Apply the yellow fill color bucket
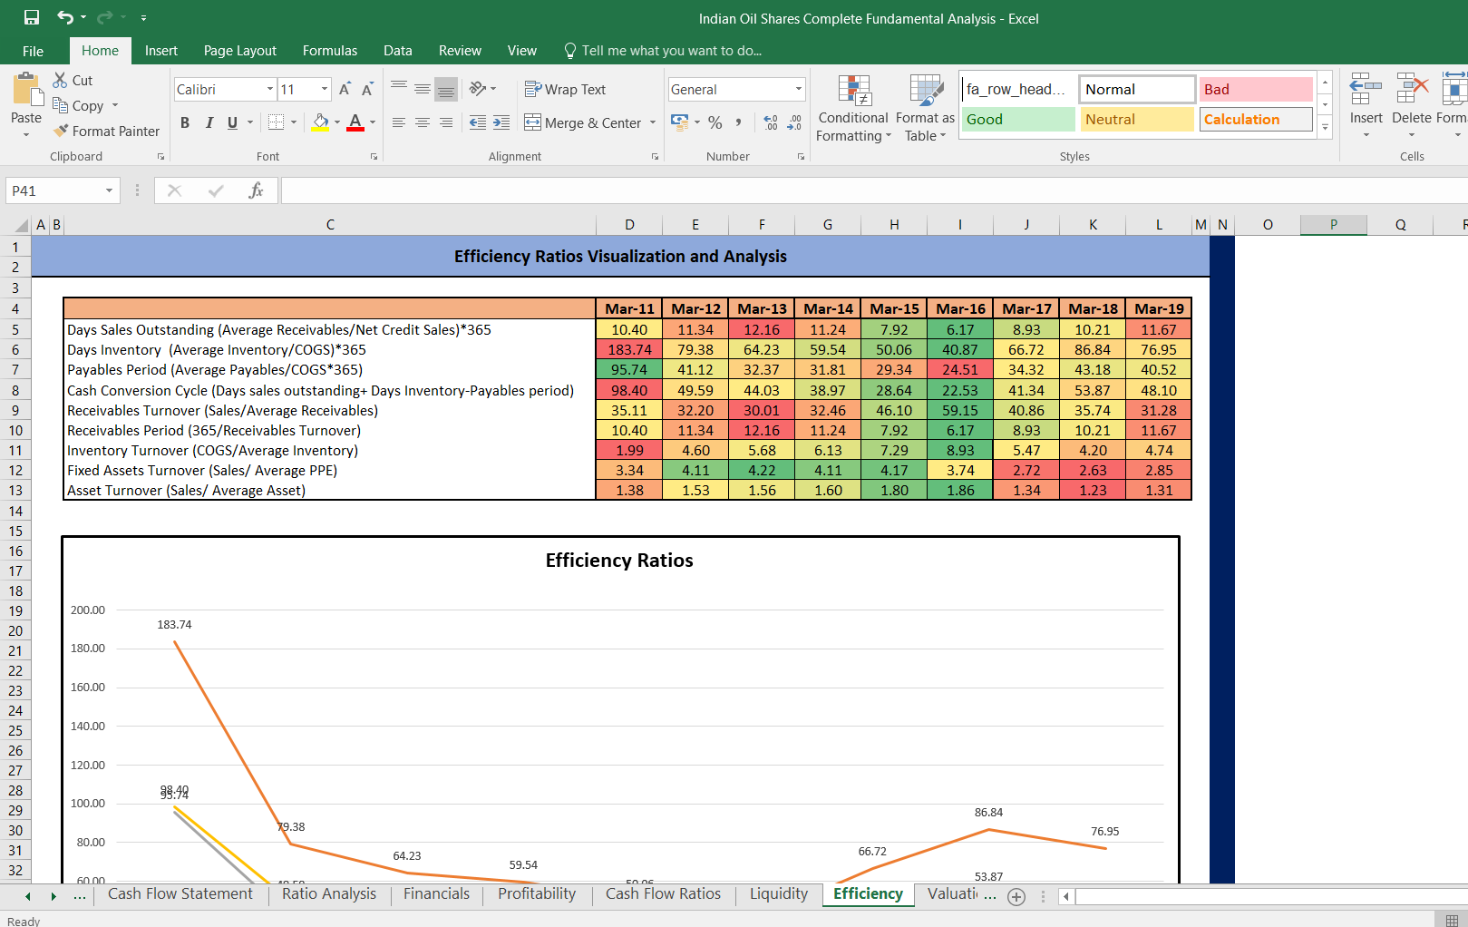1468x927 pixels. [320, 122]
